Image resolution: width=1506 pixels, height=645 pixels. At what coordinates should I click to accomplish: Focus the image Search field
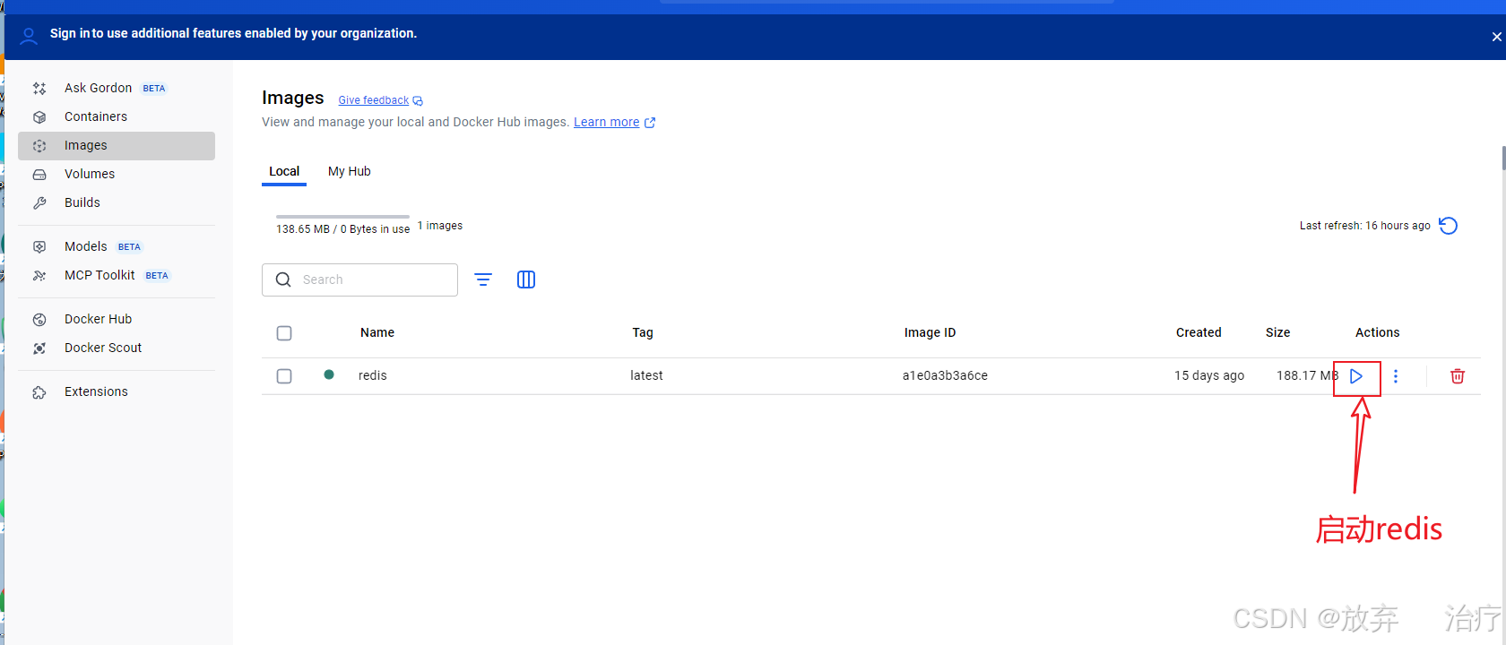click(359, 279)
